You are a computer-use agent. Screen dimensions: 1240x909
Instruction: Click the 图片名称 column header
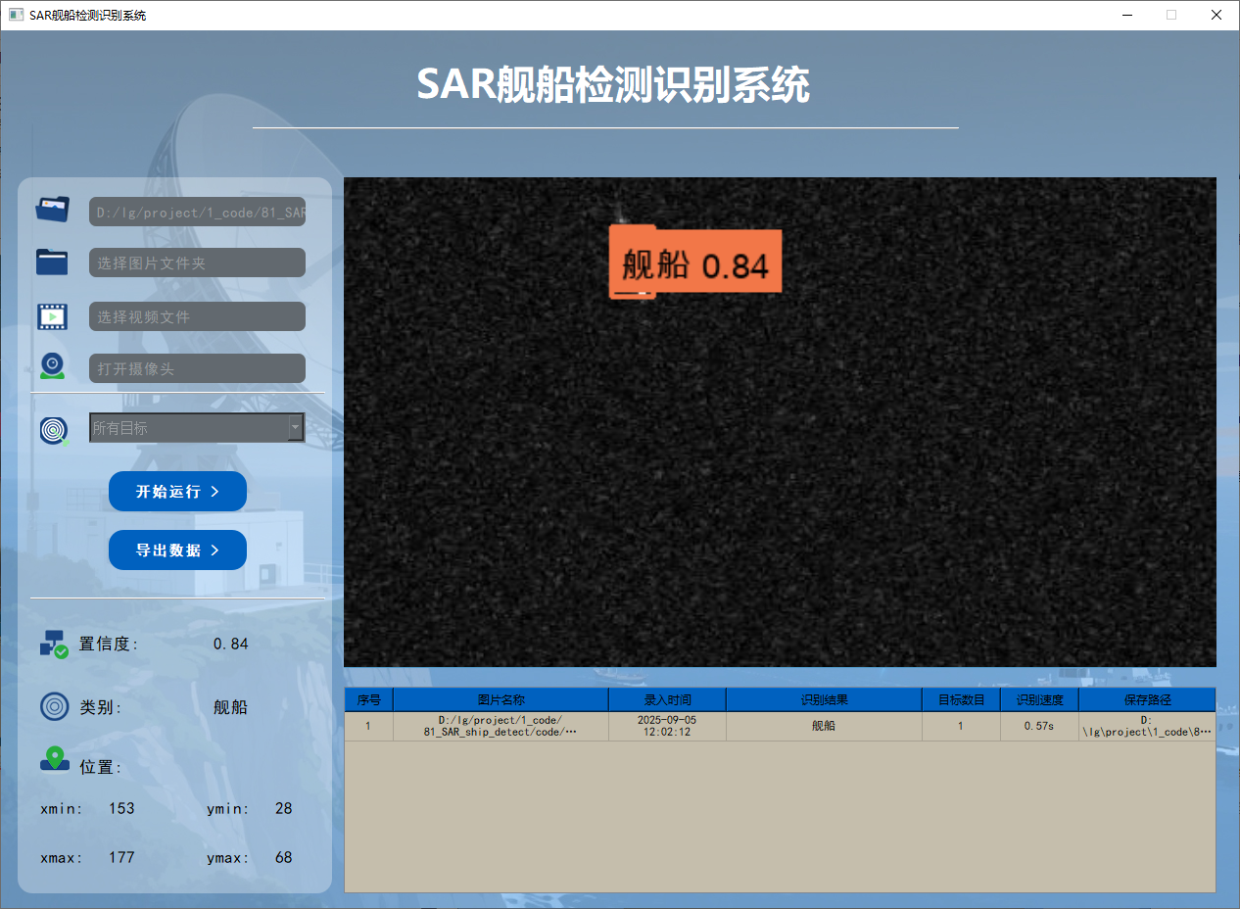coord(501,699)
